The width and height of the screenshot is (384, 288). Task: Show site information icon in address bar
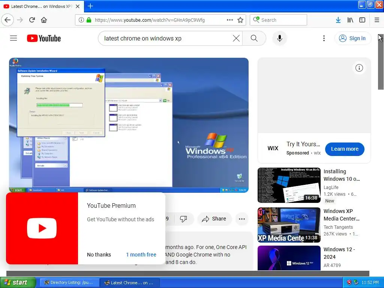pos(81,20)
